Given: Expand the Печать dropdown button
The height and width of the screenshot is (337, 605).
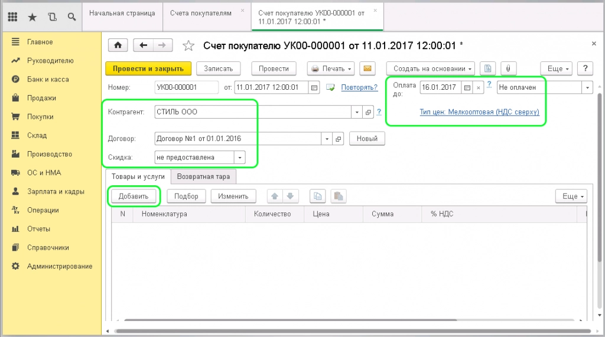Looking at the screenshot, I should click(331, 68).
